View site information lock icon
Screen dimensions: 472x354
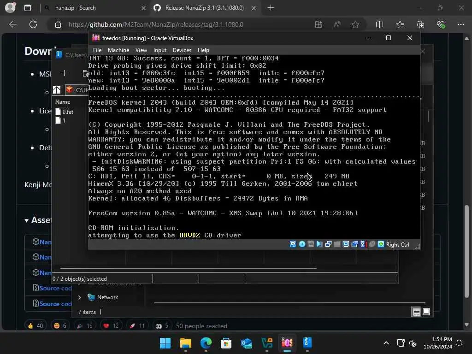[x=58, y=25]
